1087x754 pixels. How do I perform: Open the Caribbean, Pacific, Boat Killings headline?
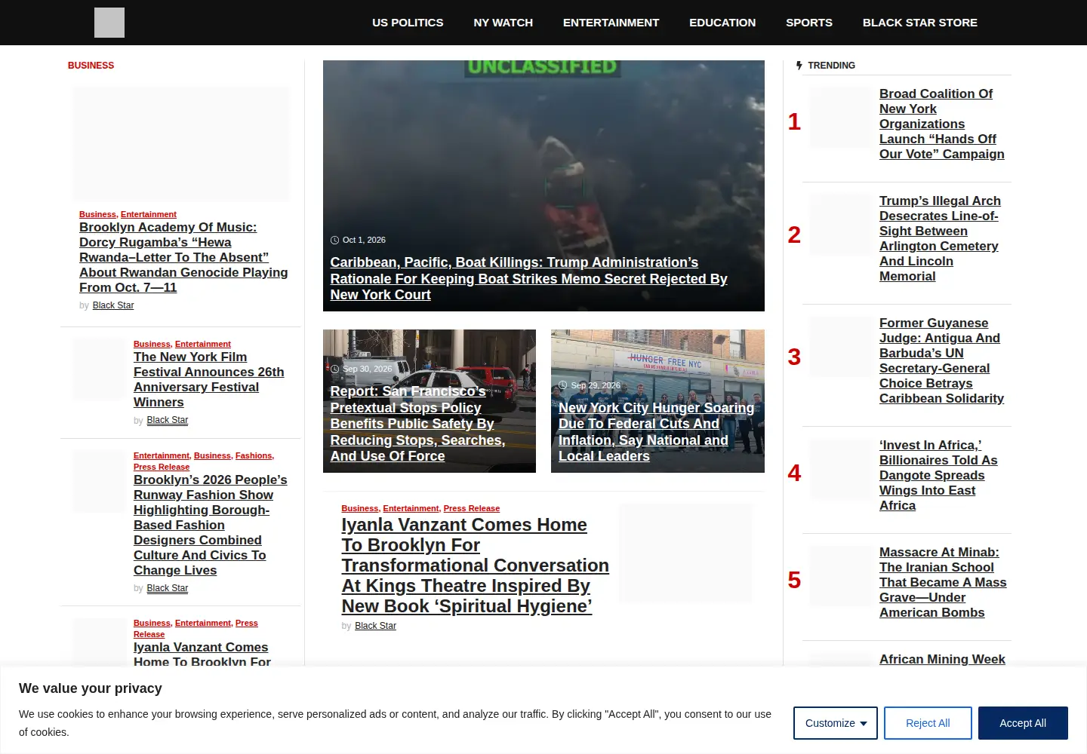pos(528,278)
